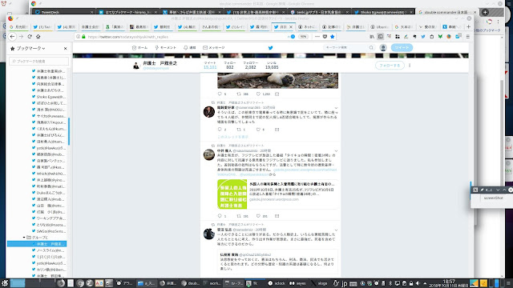The width and height of the screenshot is (513, 288).
Task: Click the zoom 90% indicator in address bar
Action: [303, 37]
